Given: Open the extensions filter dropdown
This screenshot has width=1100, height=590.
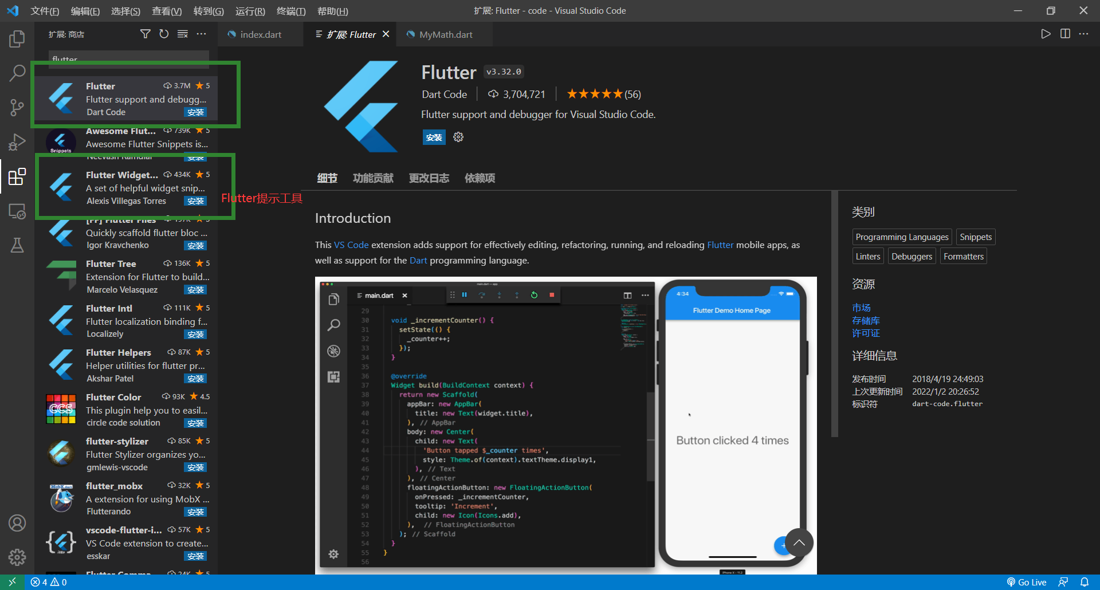Looking at the screenshot, I should point(145,34).
